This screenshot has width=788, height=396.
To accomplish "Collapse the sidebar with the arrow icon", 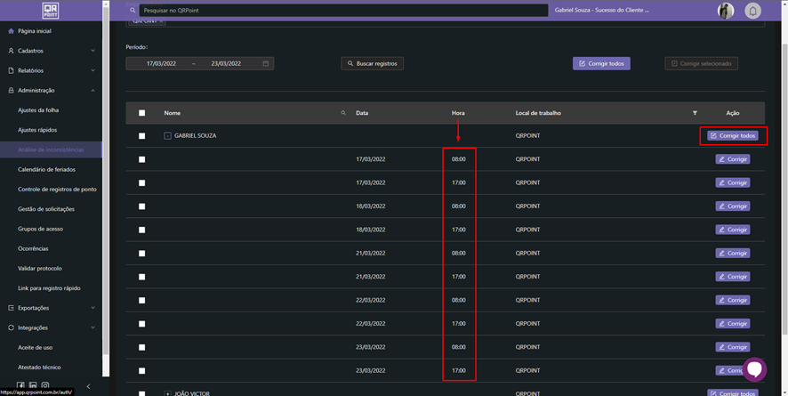I will point(88,386).
